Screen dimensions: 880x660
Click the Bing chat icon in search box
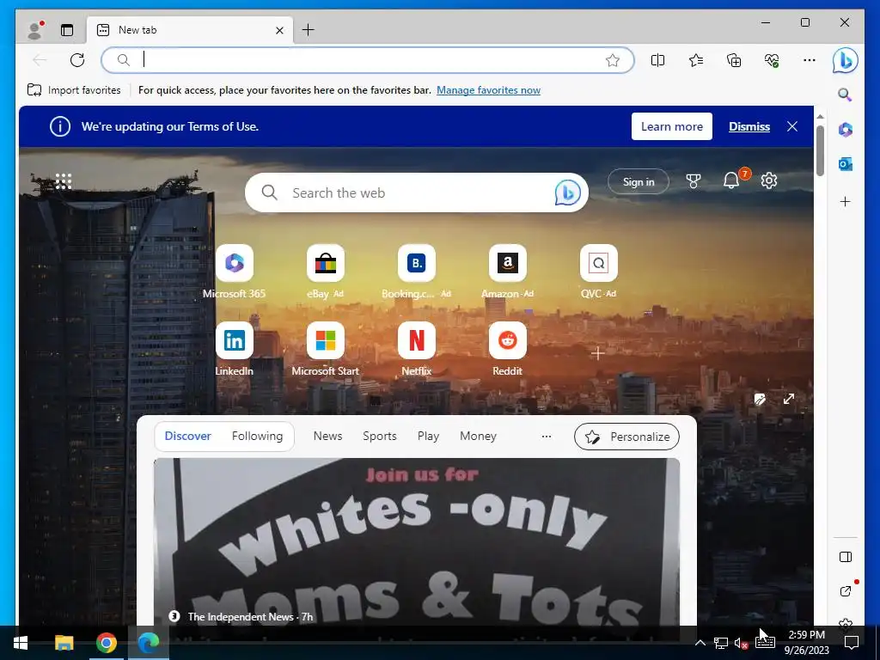tap(567, 192)
